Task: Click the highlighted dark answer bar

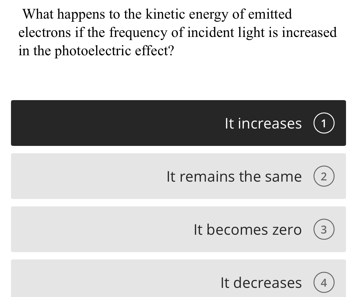Action: coord(179,123)
